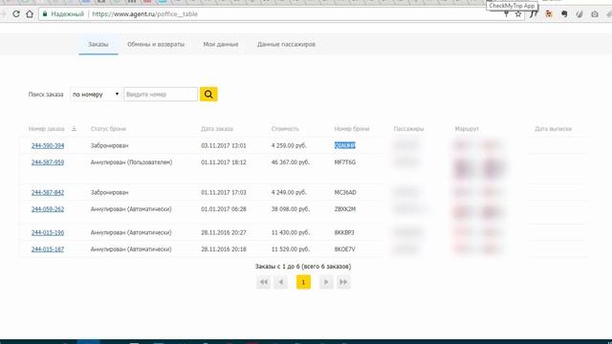Open order 244-587-959
The height and width of the screenshot is (344, 612).
(x=48, y=162)
